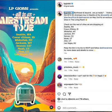Screen dimensions: 112x112
Task: Open the @lechevofficial mention link
Action: click(x=70, y=17)
